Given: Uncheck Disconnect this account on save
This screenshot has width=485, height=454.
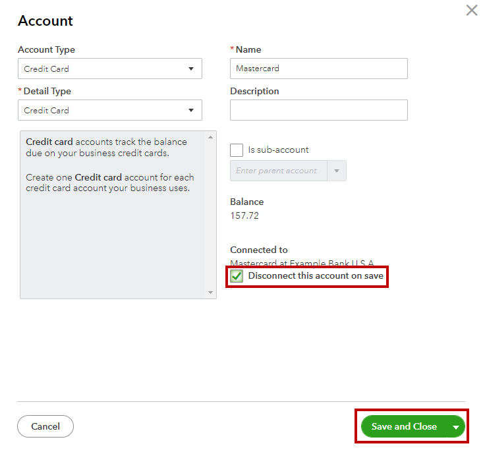Looking at the screenshot, I should (x=237, y=276).
